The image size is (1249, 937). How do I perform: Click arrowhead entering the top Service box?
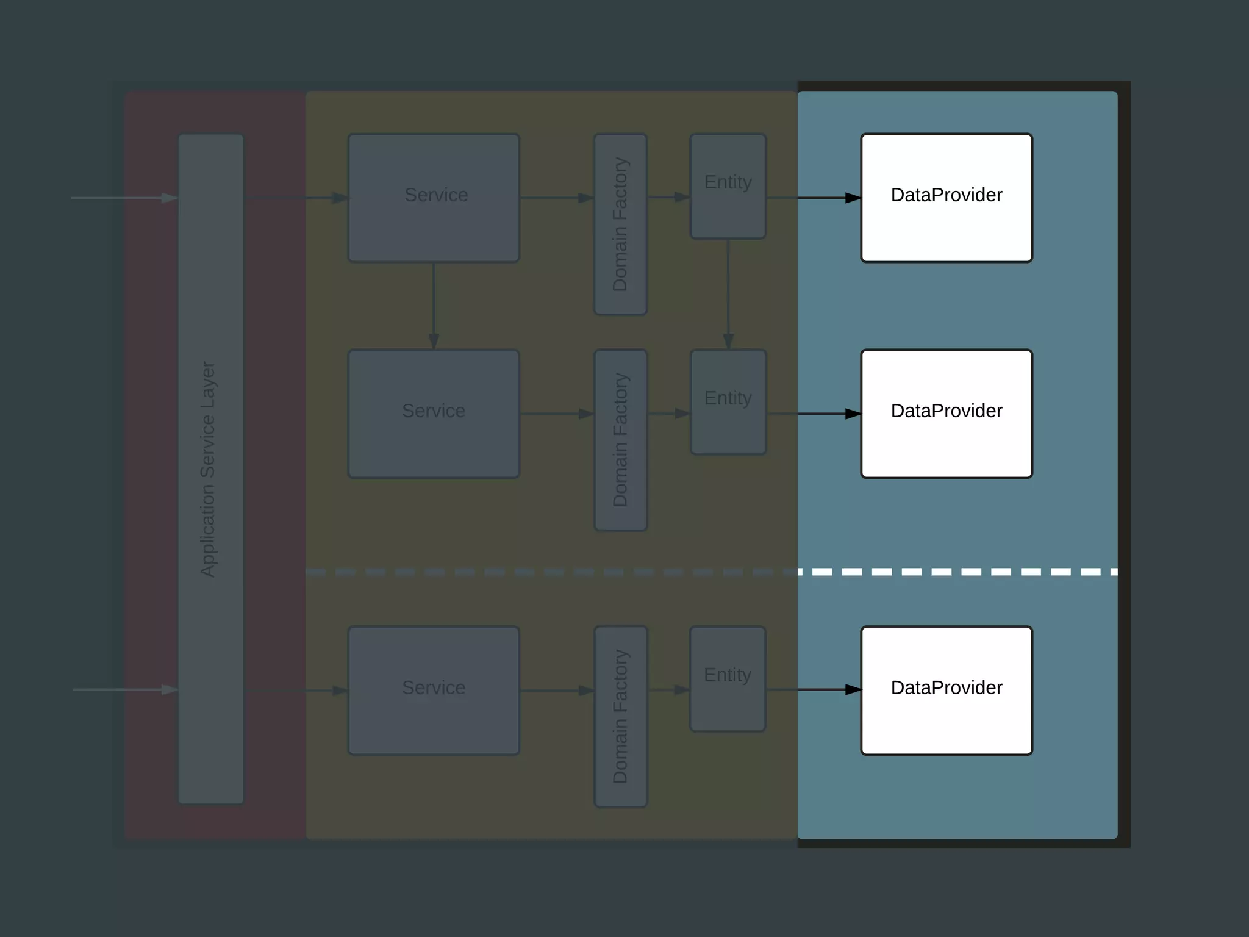[340, 198]
